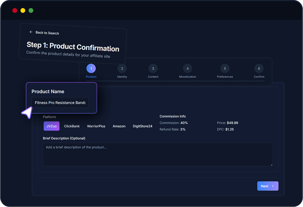Click the description textarea resize handle

[x=271, y=164]
